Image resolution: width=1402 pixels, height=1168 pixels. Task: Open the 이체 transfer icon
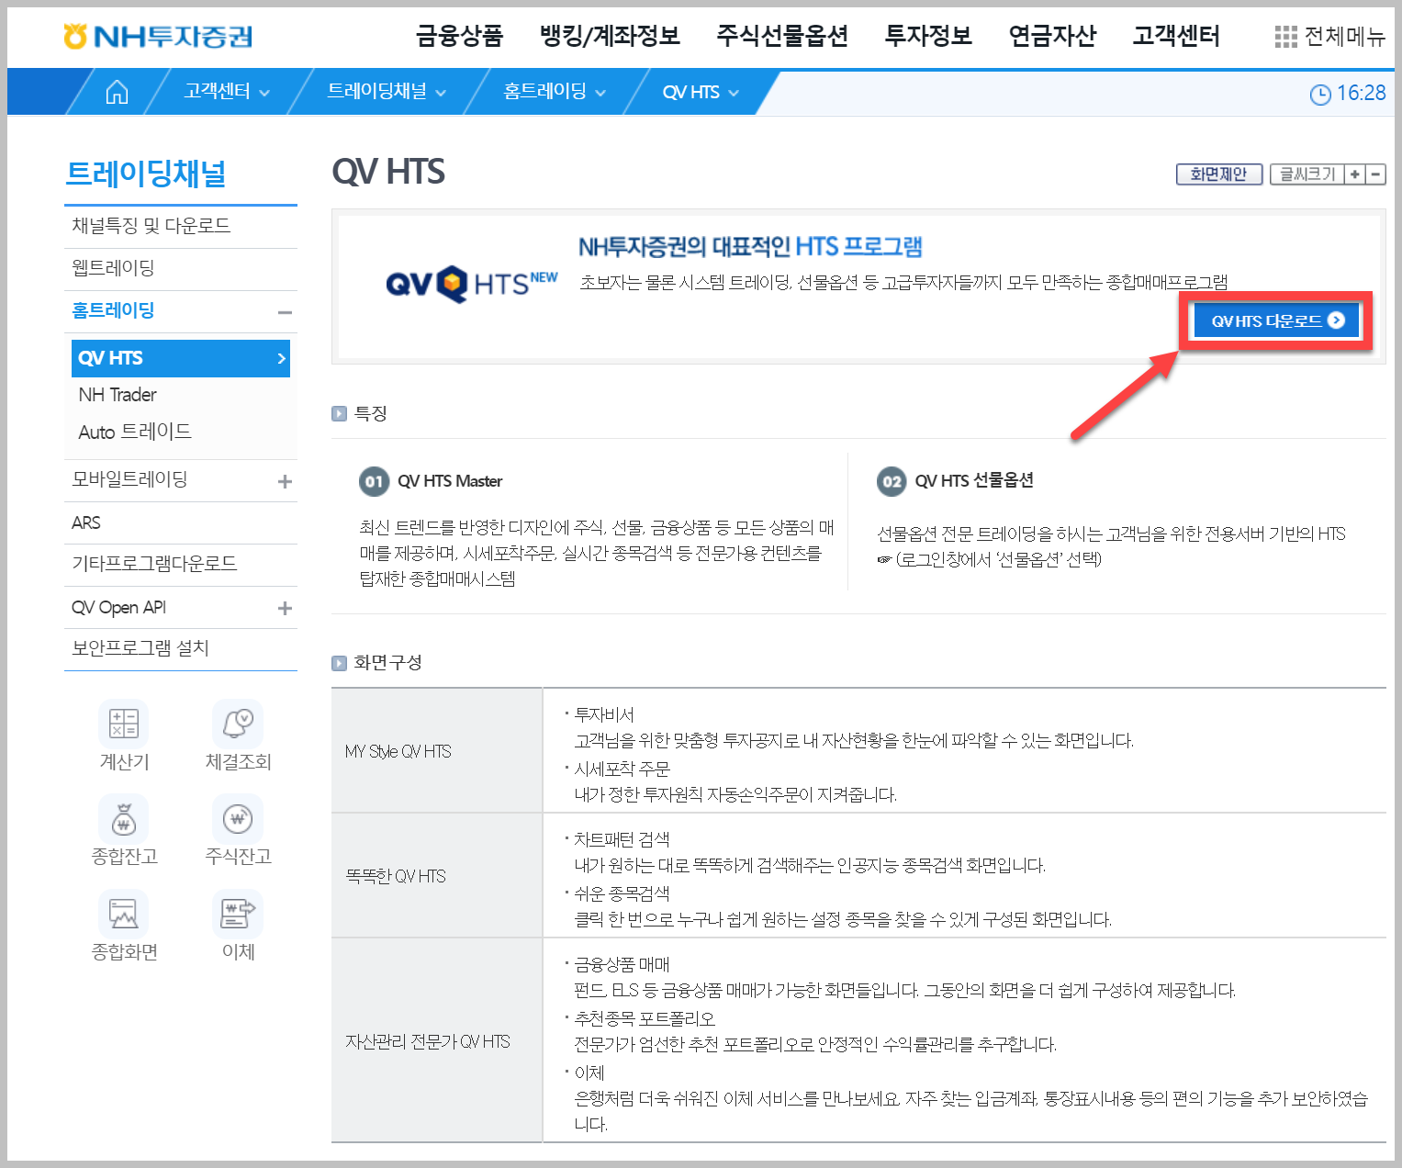pos(238,914)
